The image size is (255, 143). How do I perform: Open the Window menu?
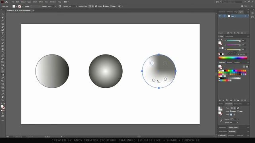(x=53, y=2)
